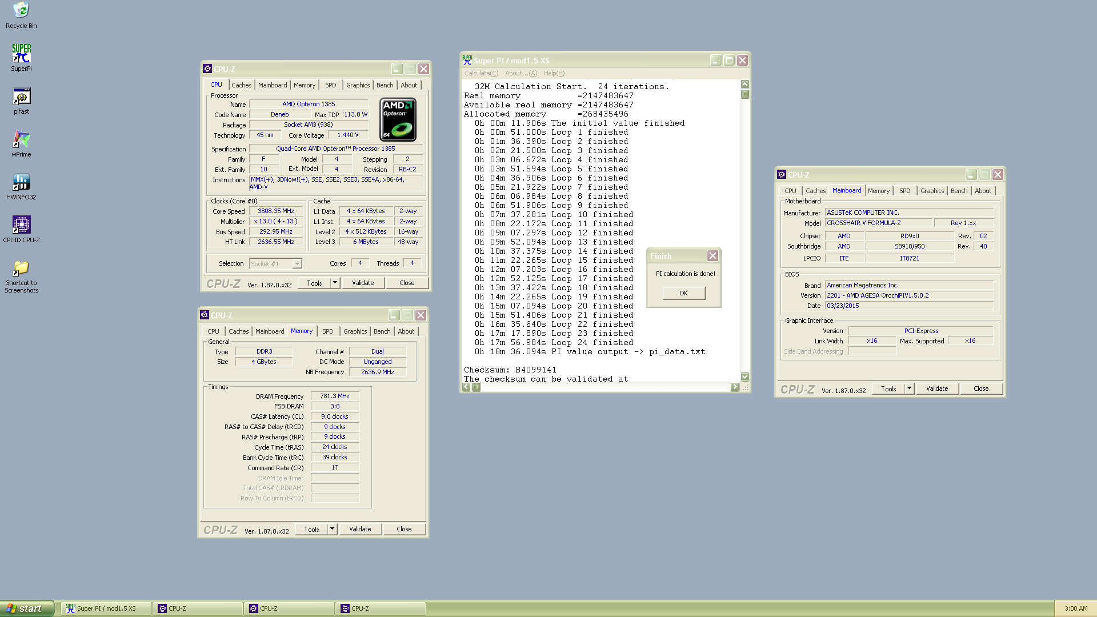Click the BIOS Date 03/23/2015 field
1097x617 pixels.
(x=910, y=306)
